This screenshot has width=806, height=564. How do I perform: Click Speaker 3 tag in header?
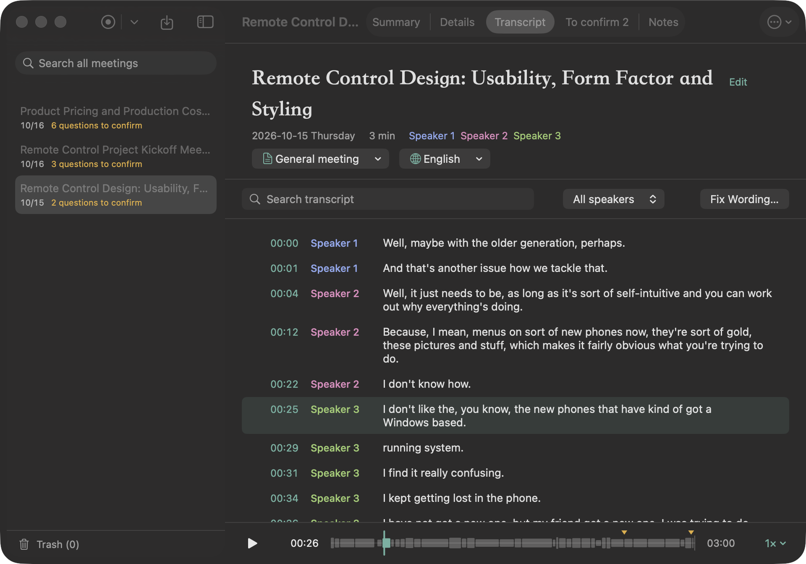[x=537, y=136]
